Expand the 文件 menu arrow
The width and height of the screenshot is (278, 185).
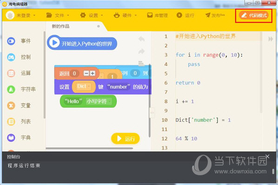tap(68, 15)
